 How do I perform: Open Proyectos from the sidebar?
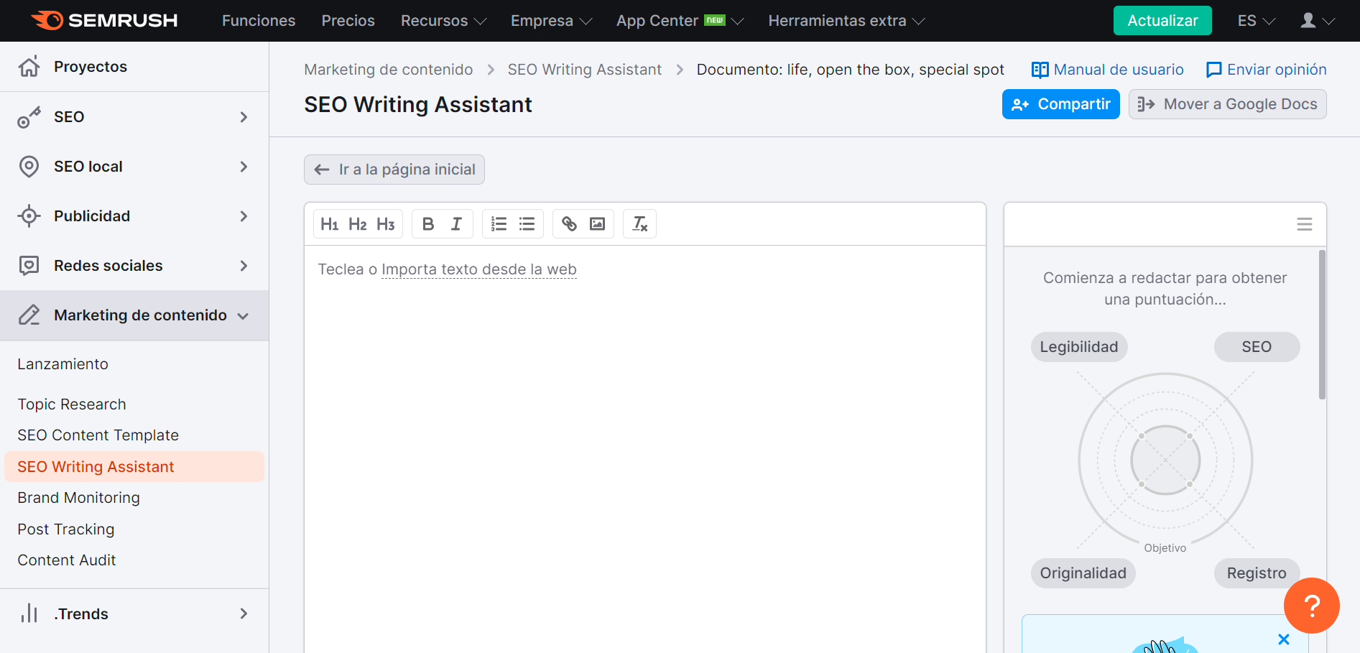(134, 67)
